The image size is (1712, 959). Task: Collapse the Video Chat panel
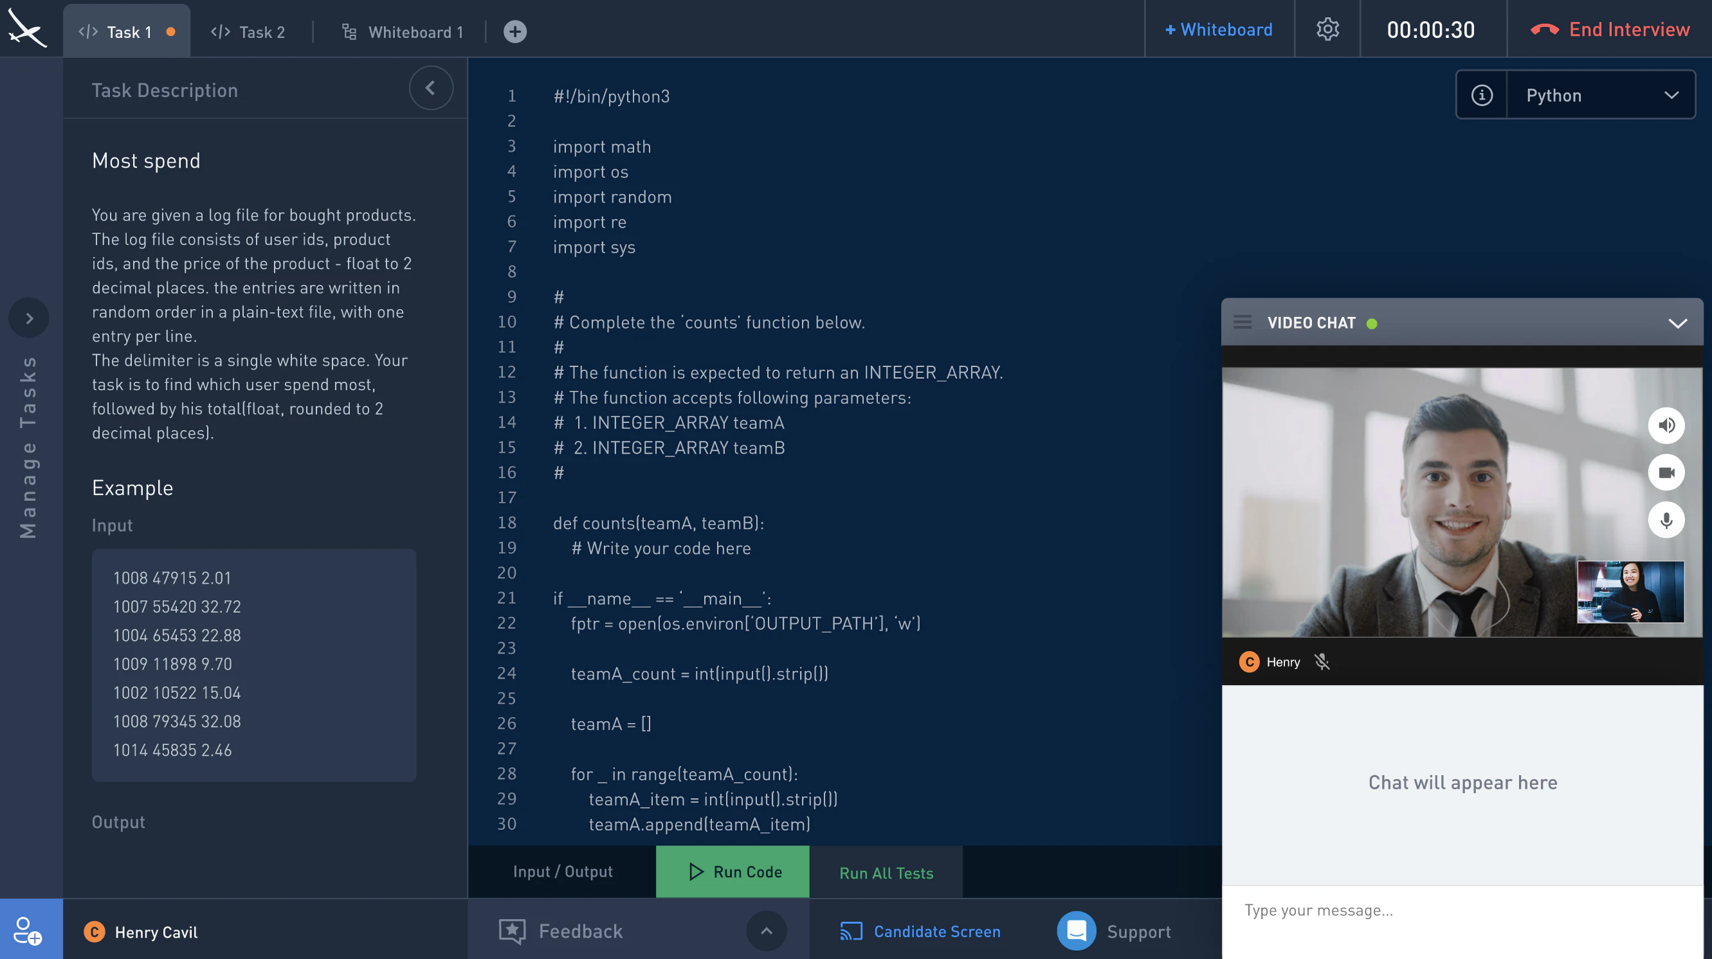click(1677, 323)
